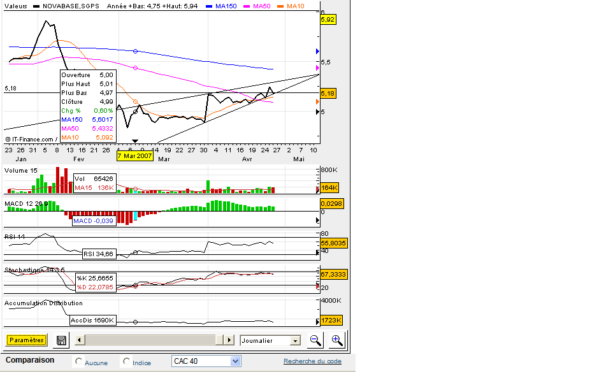Click the blue MA150 axis marker arrow
The width and height of the screenshot is (613, 383).
[x=317, y=52]
